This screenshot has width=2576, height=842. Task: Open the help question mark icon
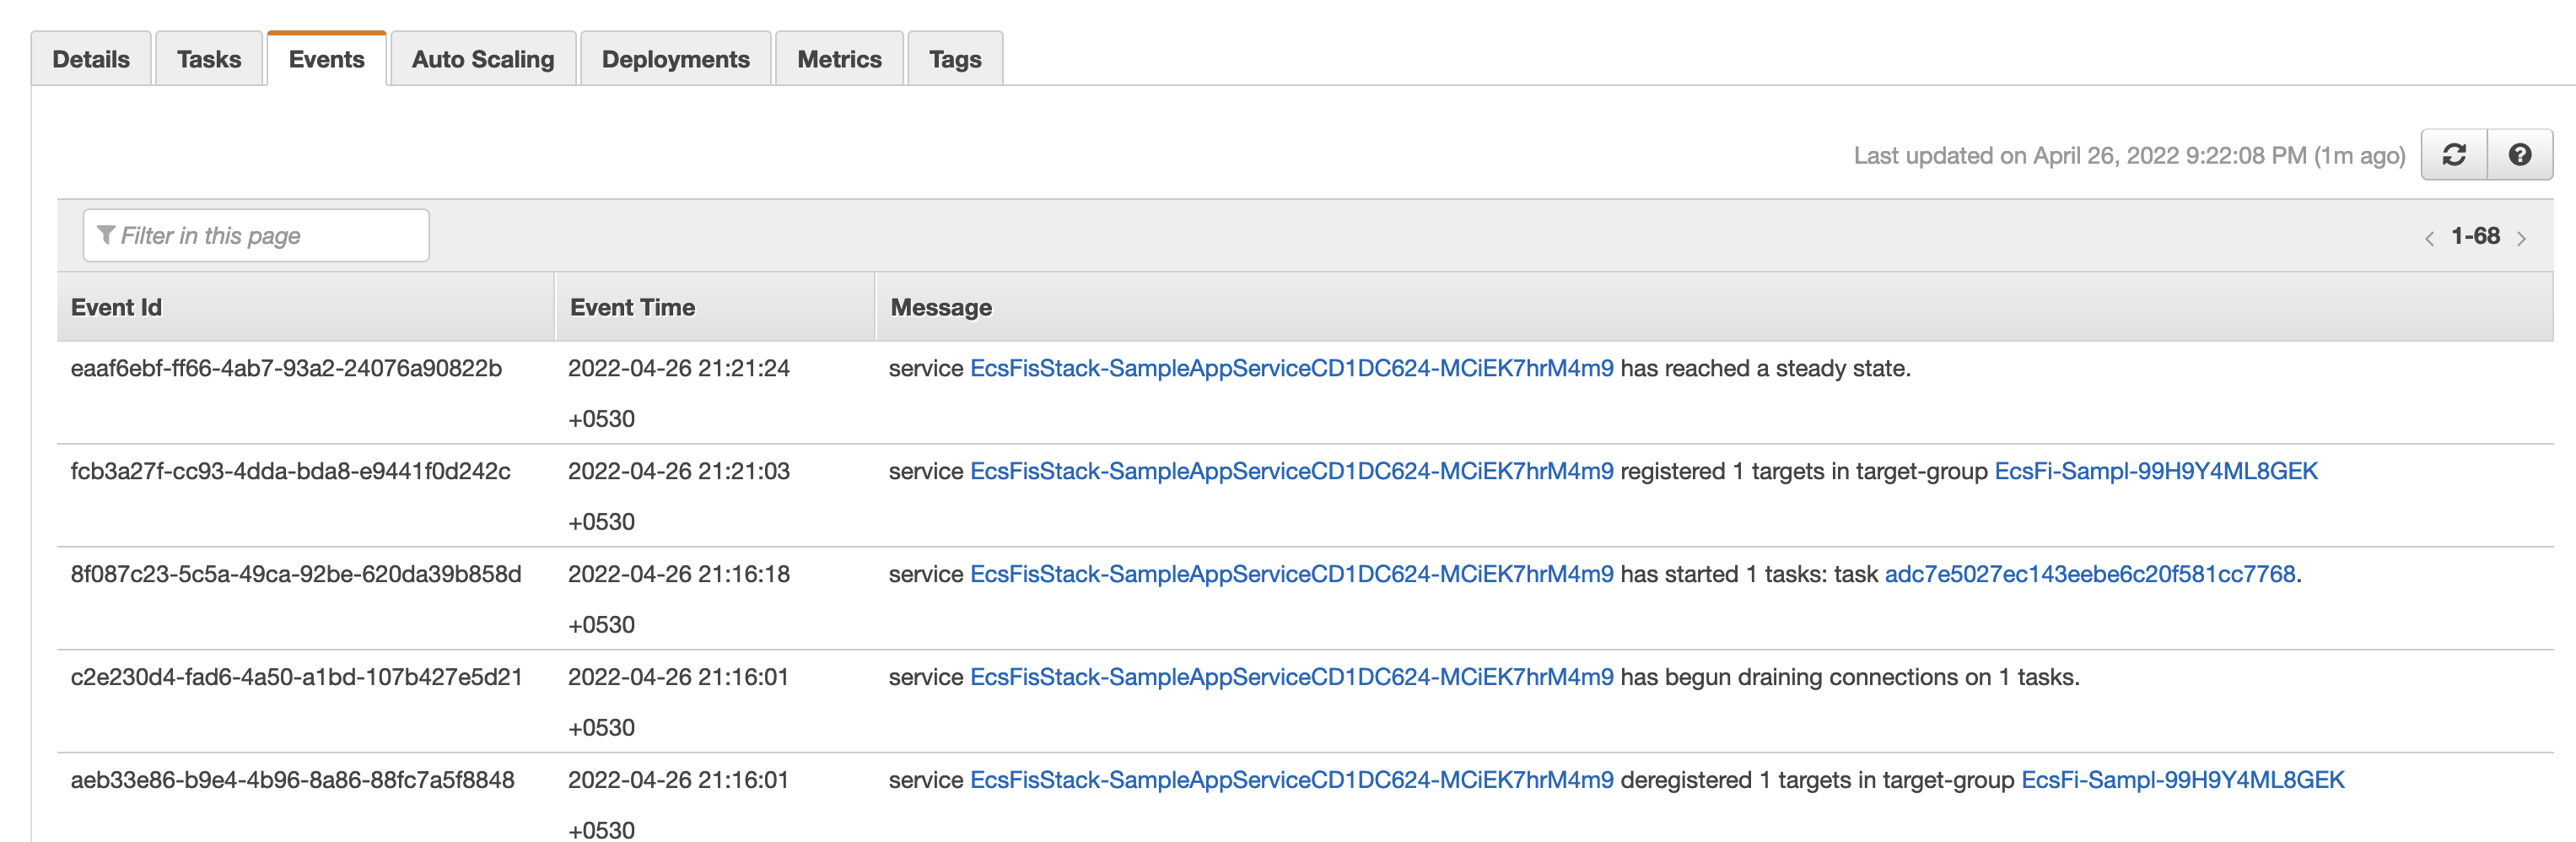click(2519, 155)
